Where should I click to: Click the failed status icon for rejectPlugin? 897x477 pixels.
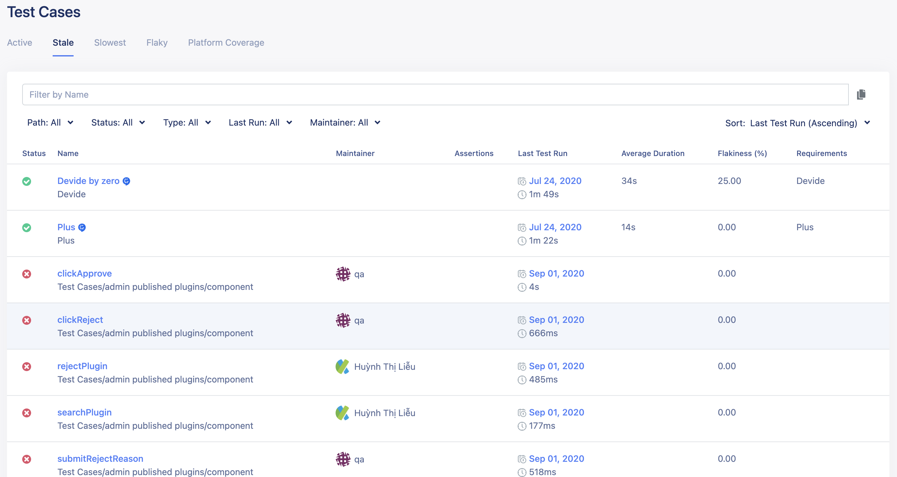click(27, 367)
